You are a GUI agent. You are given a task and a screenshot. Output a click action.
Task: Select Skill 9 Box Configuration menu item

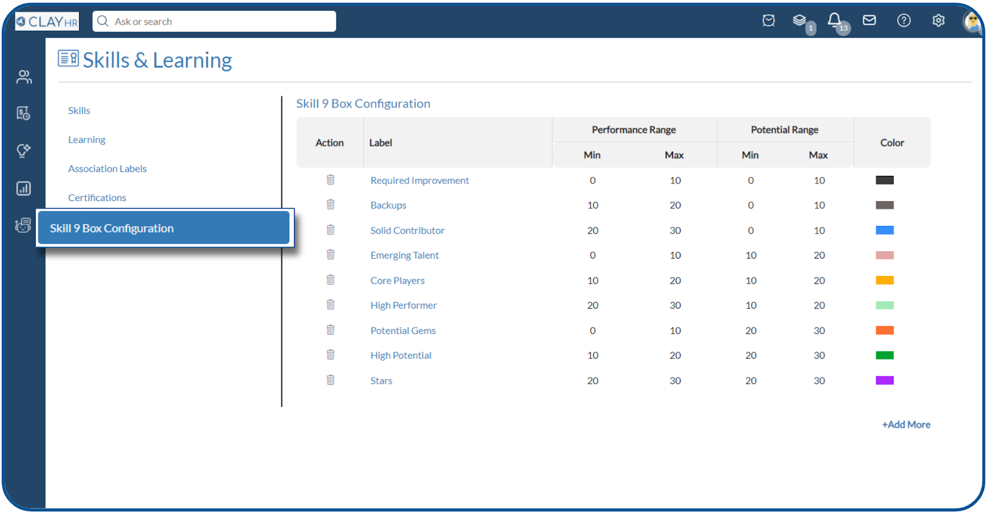coord(164,228)
